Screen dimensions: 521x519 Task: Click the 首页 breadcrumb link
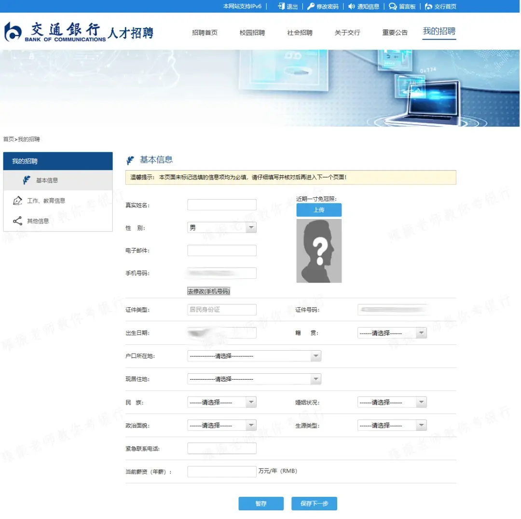coord(8,139)
